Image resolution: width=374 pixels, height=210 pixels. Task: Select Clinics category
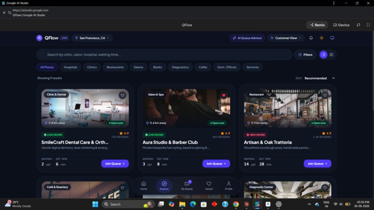pyautogui.click(x=92, y=67)
